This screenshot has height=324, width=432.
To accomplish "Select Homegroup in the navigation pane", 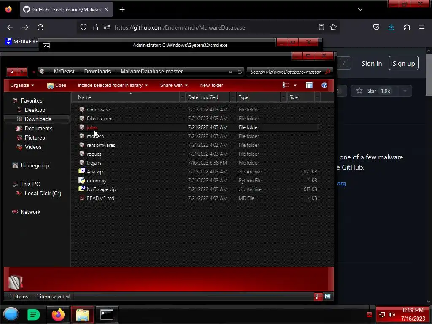I will click(35, 165).
